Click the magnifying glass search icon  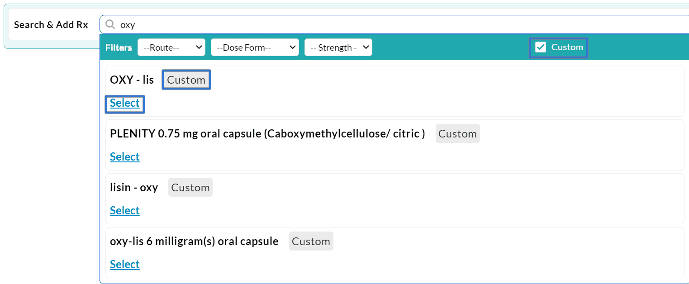click(109, 24)
